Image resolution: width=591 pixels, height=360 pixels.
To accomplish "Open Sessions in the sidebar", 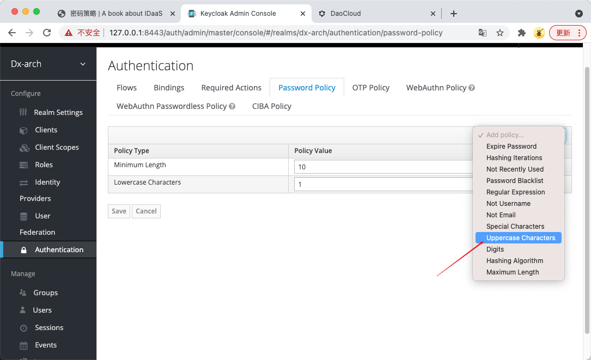I will pyautogui.click(x=49, y=327).
